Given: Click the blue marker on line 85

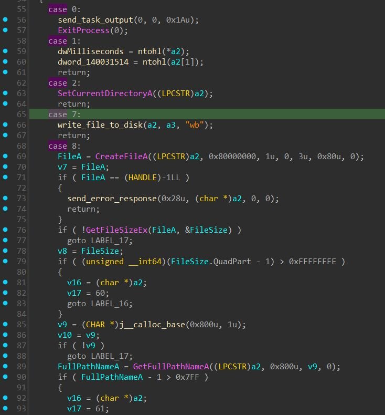Looking at the screenshot, I should pyautogui.click(x=5, y=324).
